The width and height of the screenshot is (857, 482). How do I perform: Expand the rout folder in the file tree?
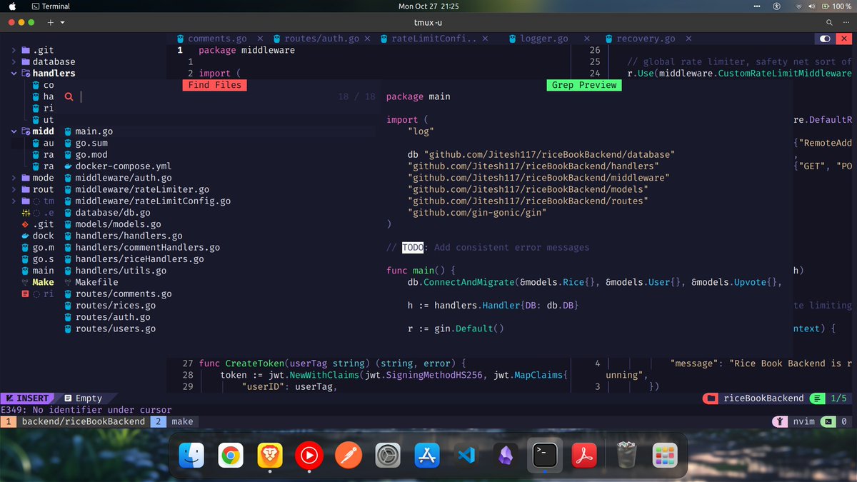point(14,189)
